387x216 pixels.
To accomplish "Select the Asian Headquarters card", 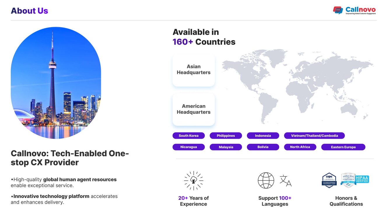I will [x=194, y=70].
